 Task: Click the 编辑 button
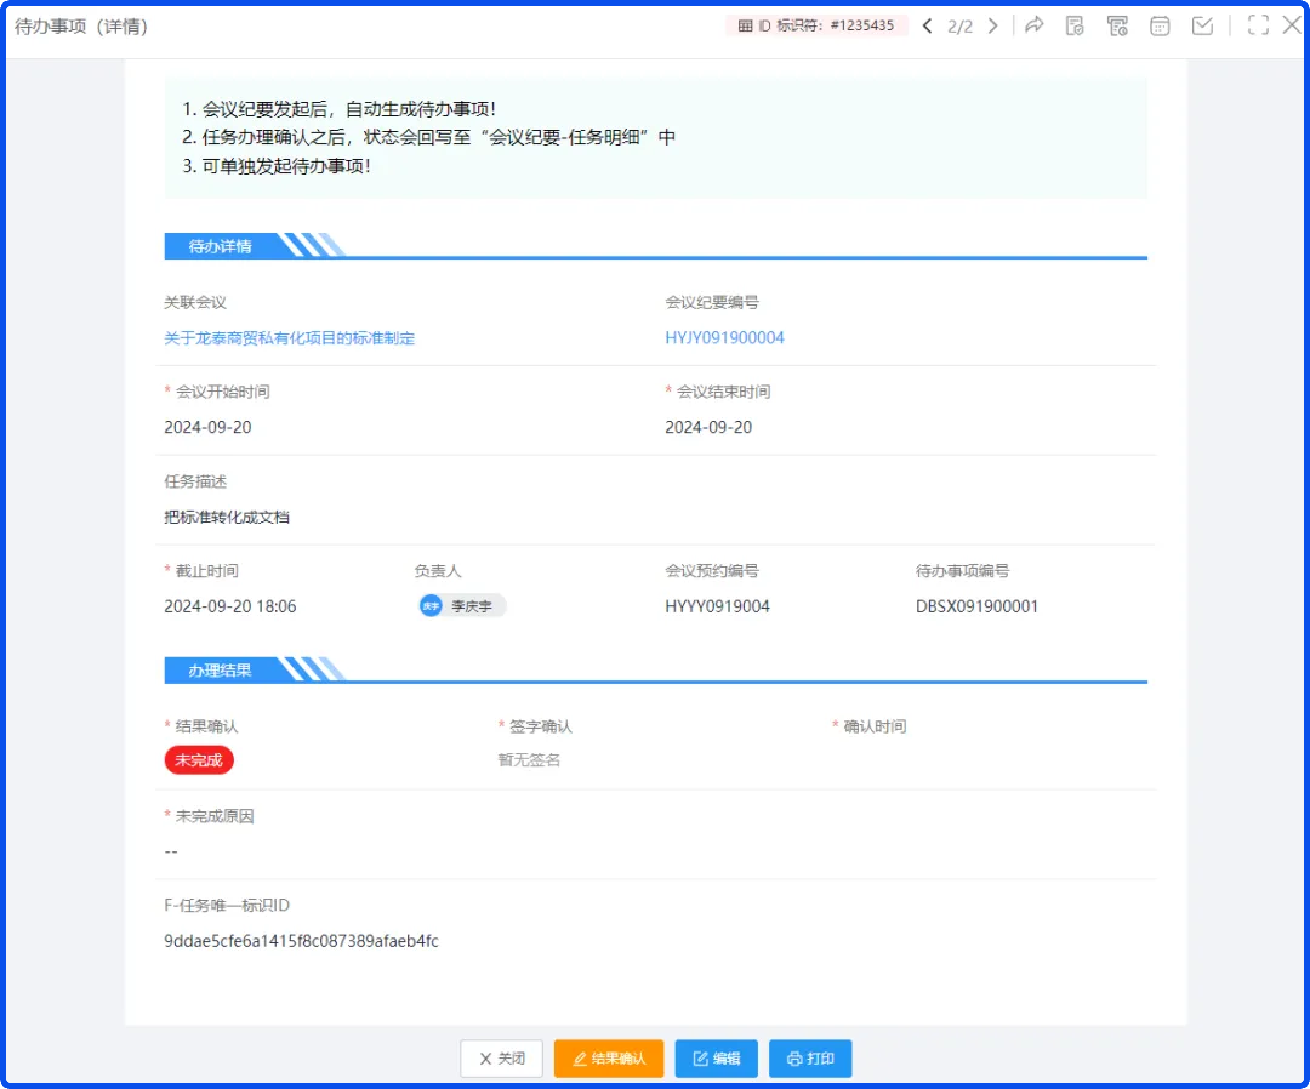(716, 1059)
